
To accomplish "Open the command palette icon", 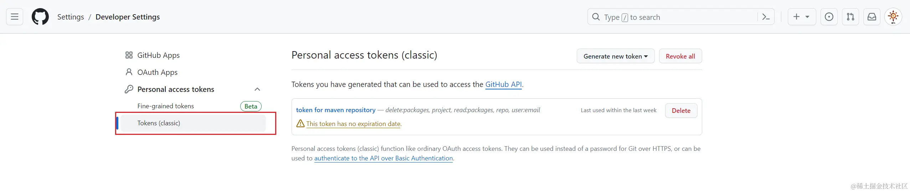I will [x=766, y=17].
